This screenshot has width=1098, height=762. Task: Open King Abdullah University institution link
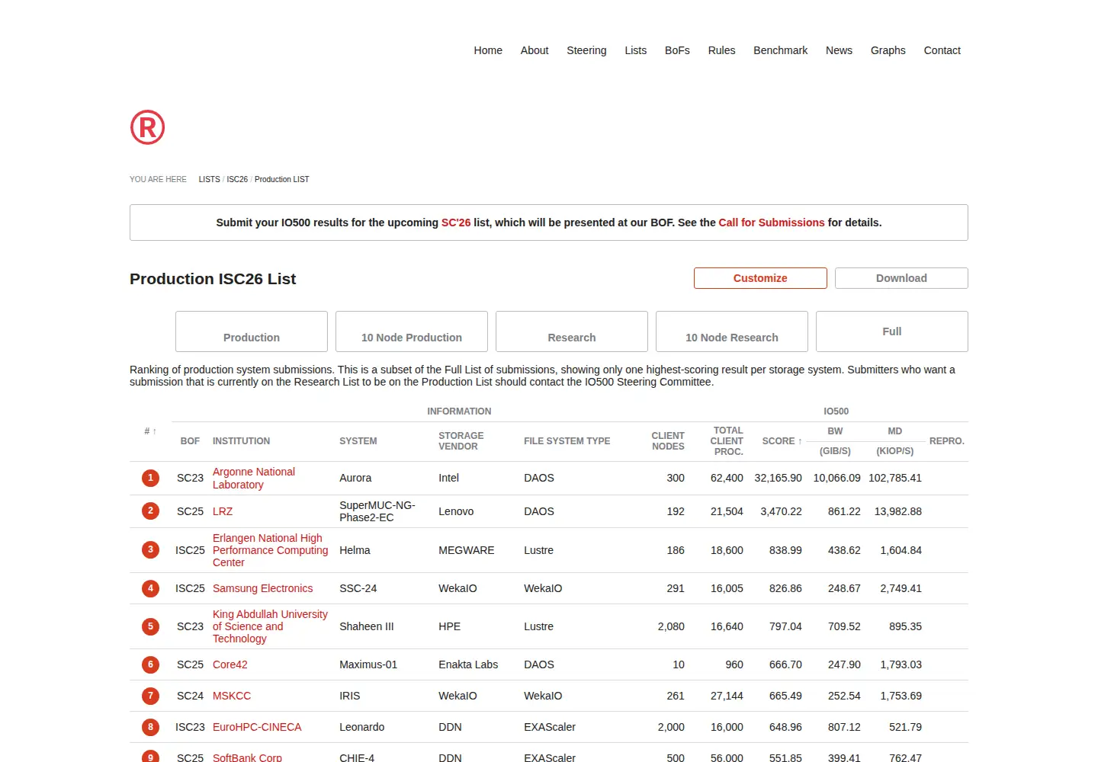tap(270, 626)
